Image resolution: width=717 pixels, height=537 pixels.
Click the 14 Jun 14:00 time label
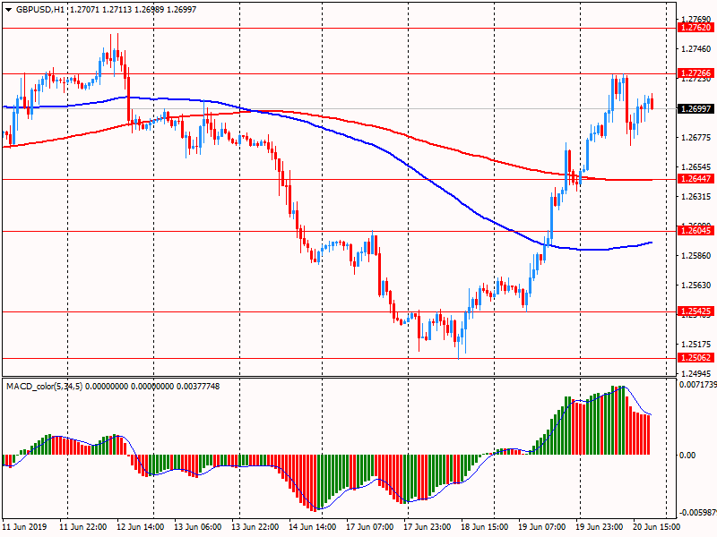pyautogui.click(x=312, y=527)
